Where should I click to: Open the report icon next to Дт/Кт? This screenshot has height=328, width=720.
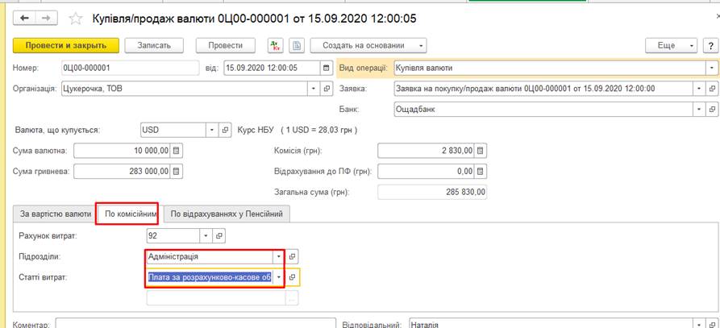tap(297, 46)
